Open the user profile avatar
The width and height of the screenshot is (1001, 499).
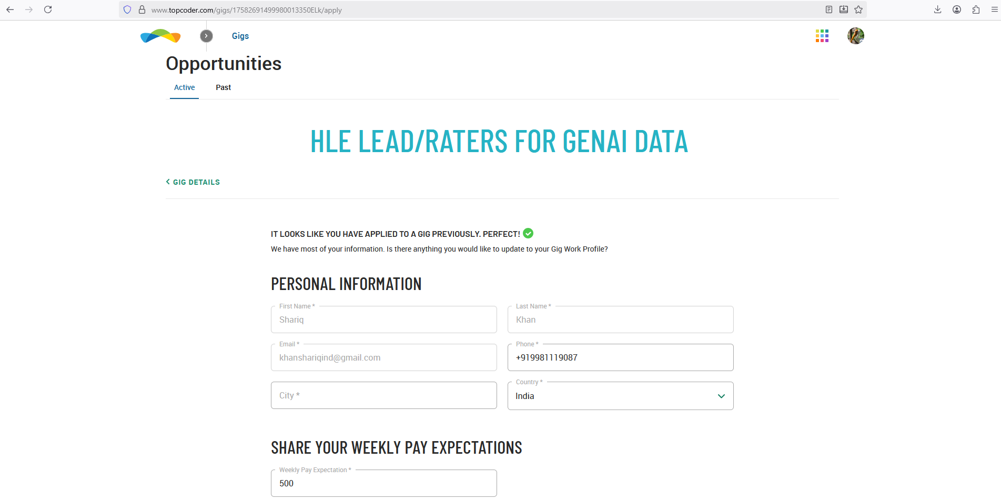pyautogui.click(x=855, y=36)
